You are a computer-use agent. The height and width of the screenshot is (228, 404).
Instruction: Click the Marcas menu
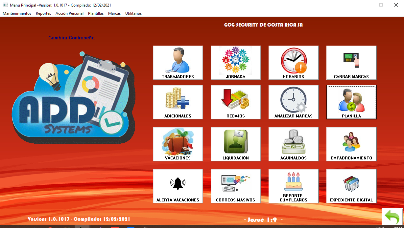(114, 13)
